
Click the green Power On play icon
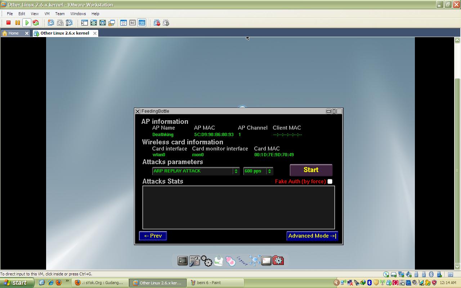[x=27, y=23]
